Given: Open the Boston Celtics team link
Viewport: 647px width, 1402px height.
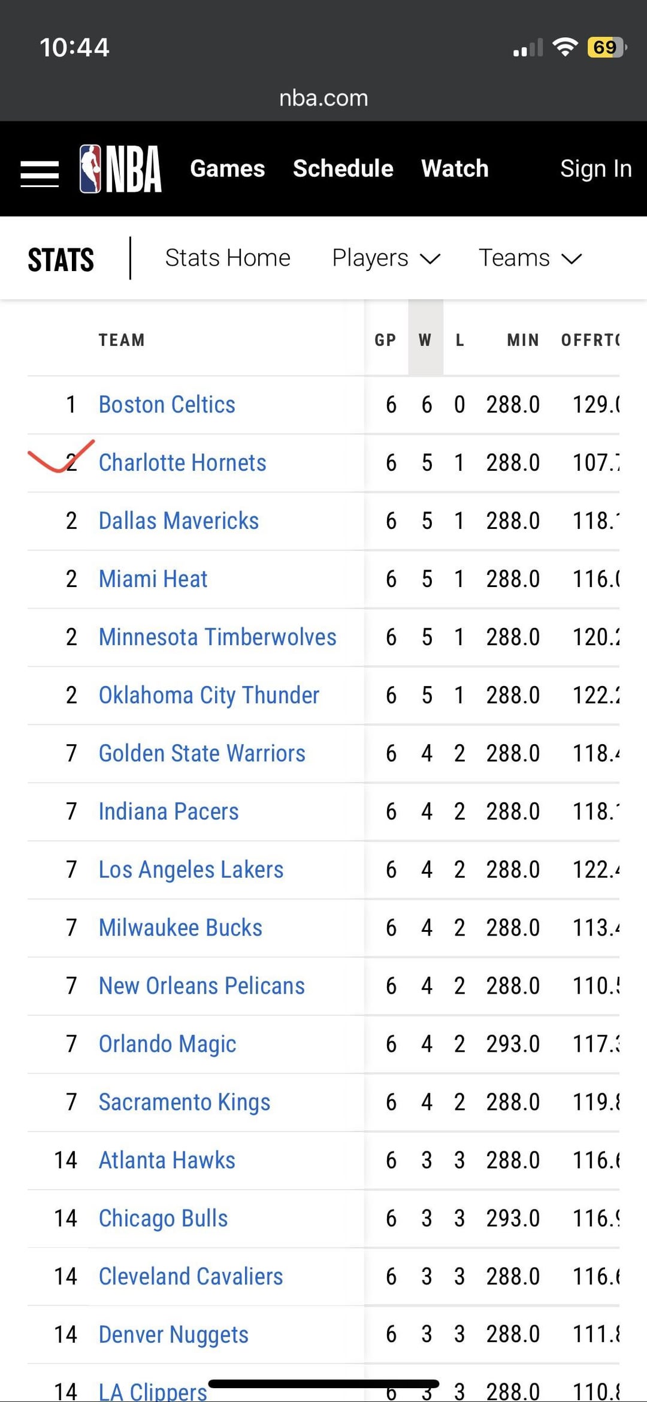Looking at the screenshot, I should pyautogui.click(x=167, y=405).
